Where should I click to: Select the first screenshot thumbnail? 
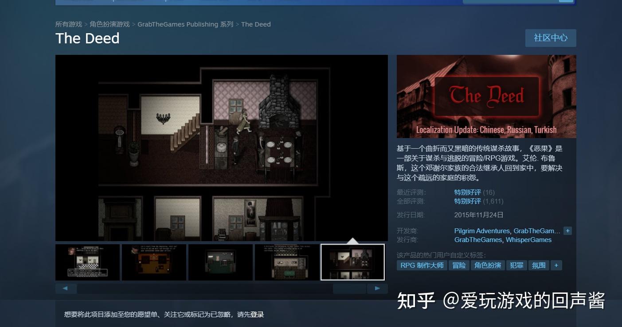pyautogui.click(x=87, y=262)
